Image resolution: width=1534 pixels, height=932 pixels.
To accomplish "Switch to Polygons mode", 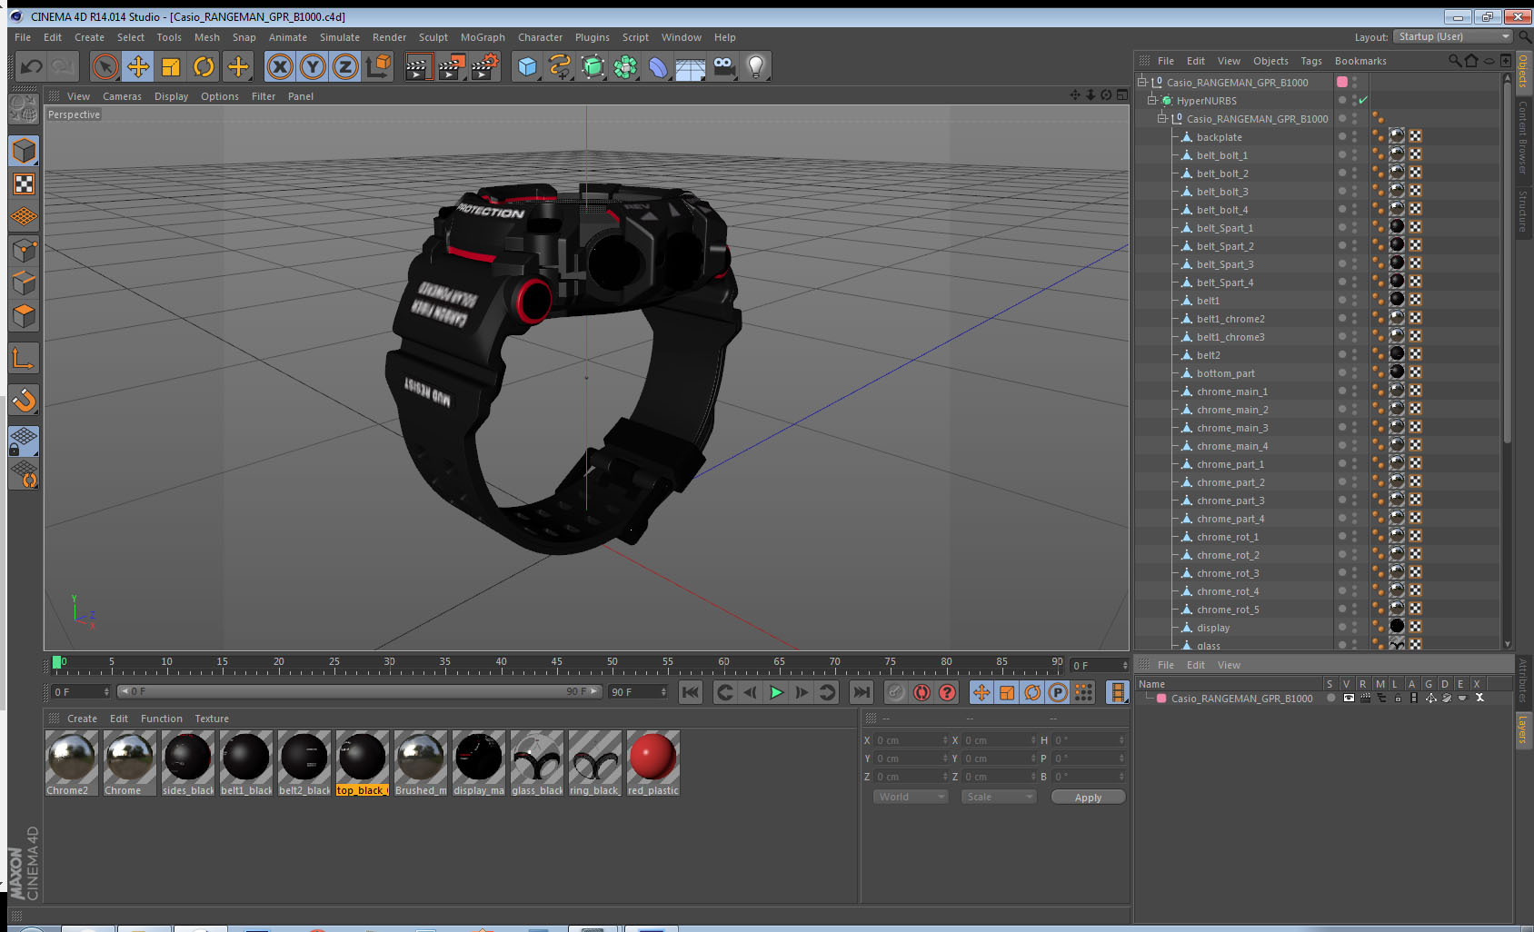I will (x=24, y=316).
